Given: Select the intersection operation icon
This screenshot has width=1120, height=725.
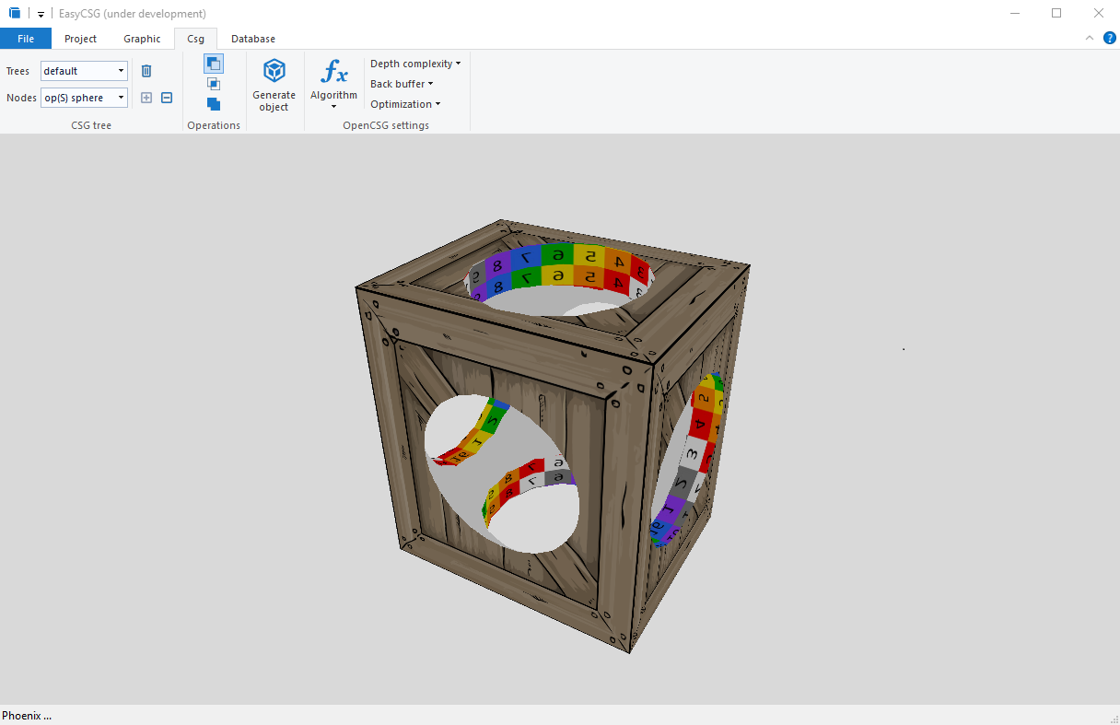Looking at the screenshot, I should (x=214, y=84).
